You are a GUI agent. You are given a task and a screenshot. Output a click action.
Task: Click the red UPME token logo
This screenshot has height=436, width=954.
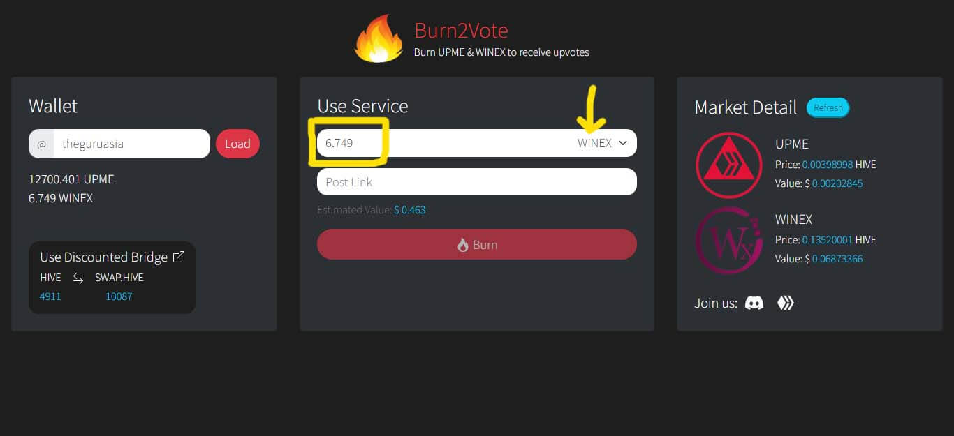pyautogui.click(x=729, y=165)
